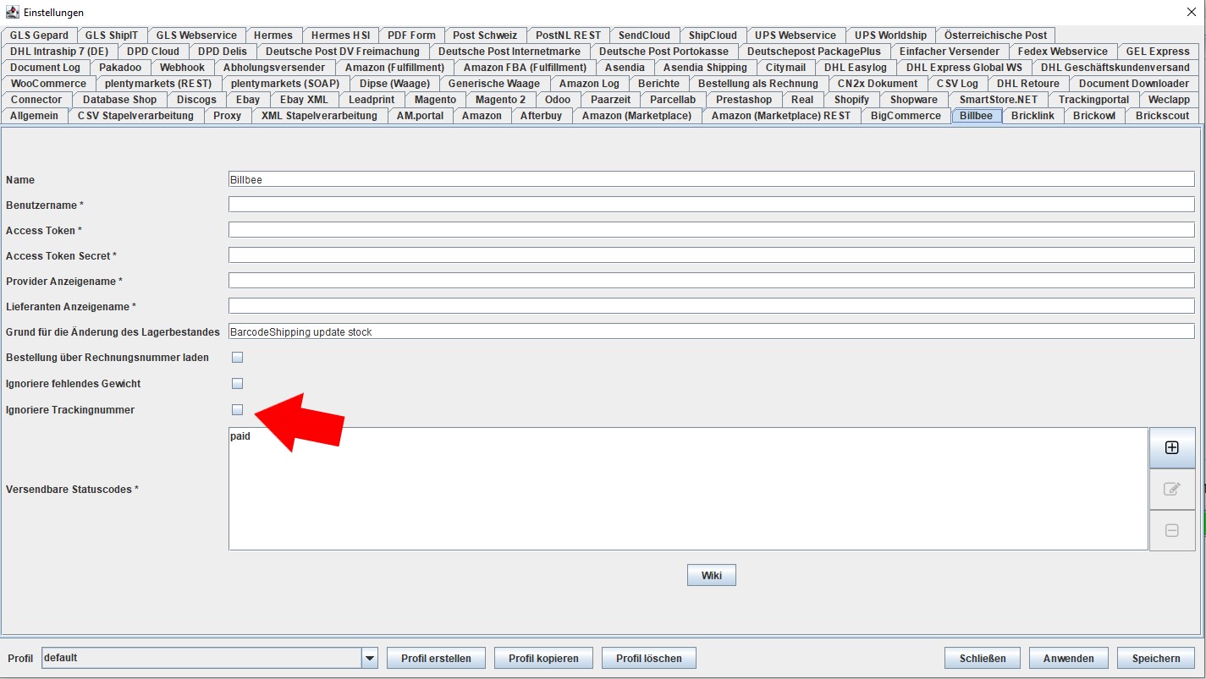The width and height of the screenshot is (1206, 679).
Task: Select the Billbee tab
Action: 976,116
